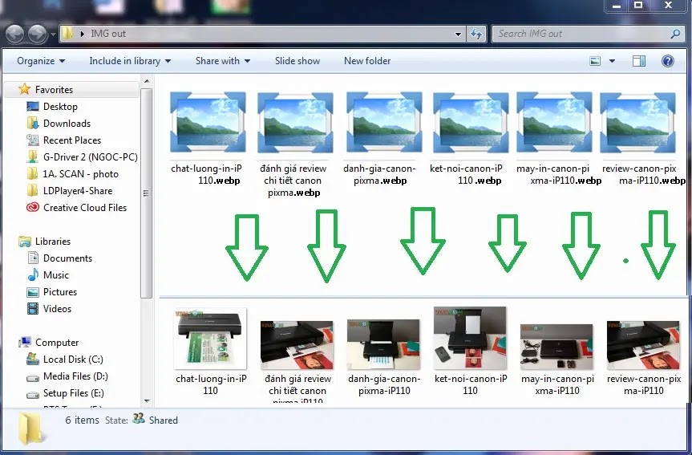Go forward with the Forward arrow

click(x=37, y=34)
